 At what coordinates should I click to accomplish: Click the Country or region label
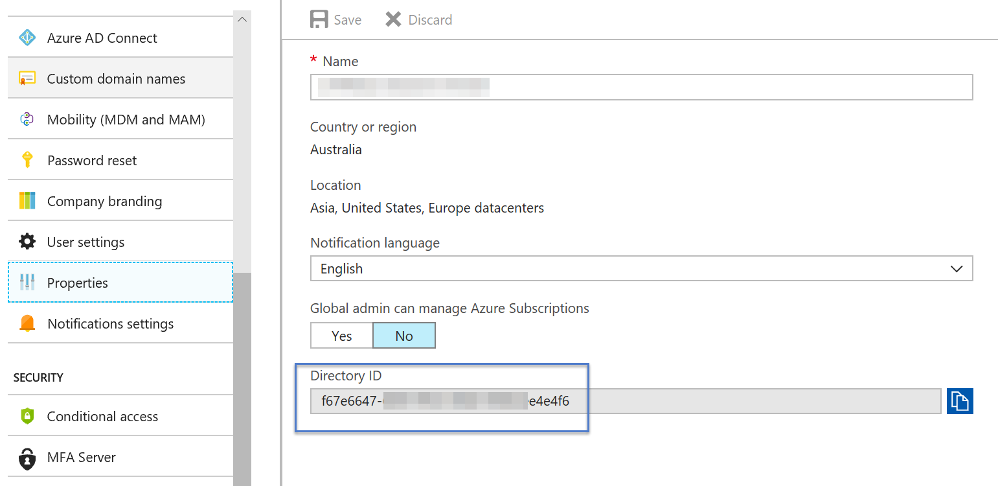[x=363, y=127]
